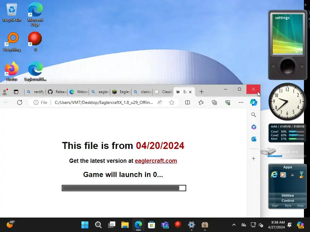Screen dimensions: 310x232
Task: Click the analog clock gadget
Action: pyautogui.click(x=287, y=101)
